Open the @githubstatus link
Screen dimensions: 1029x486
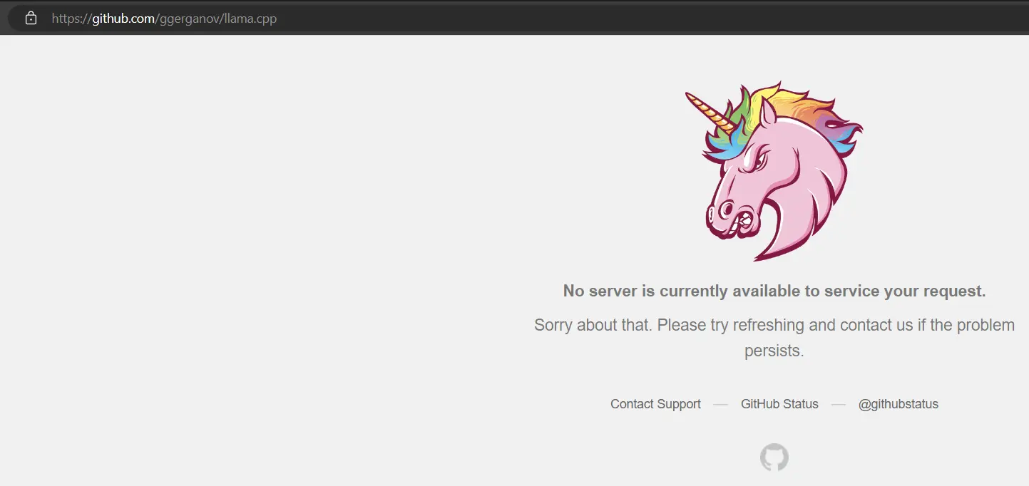point(899,404)
